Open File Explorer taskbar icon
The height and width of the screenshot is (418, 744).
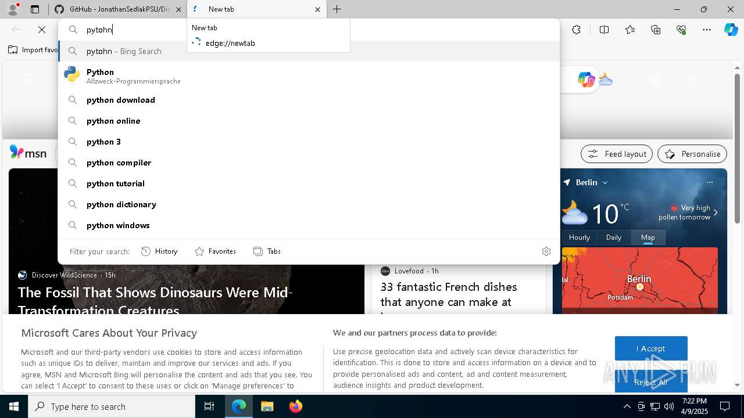point(267,406)
